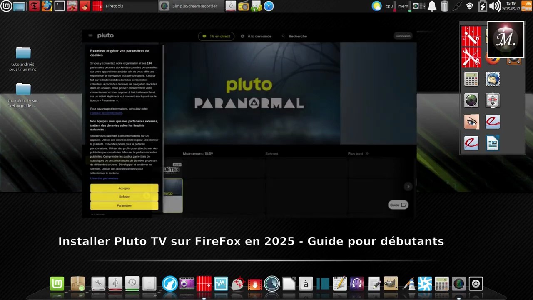Open the webcam lens icon in side panel
The width and height of the screenshot is (533, 300).
pos(471,100)
